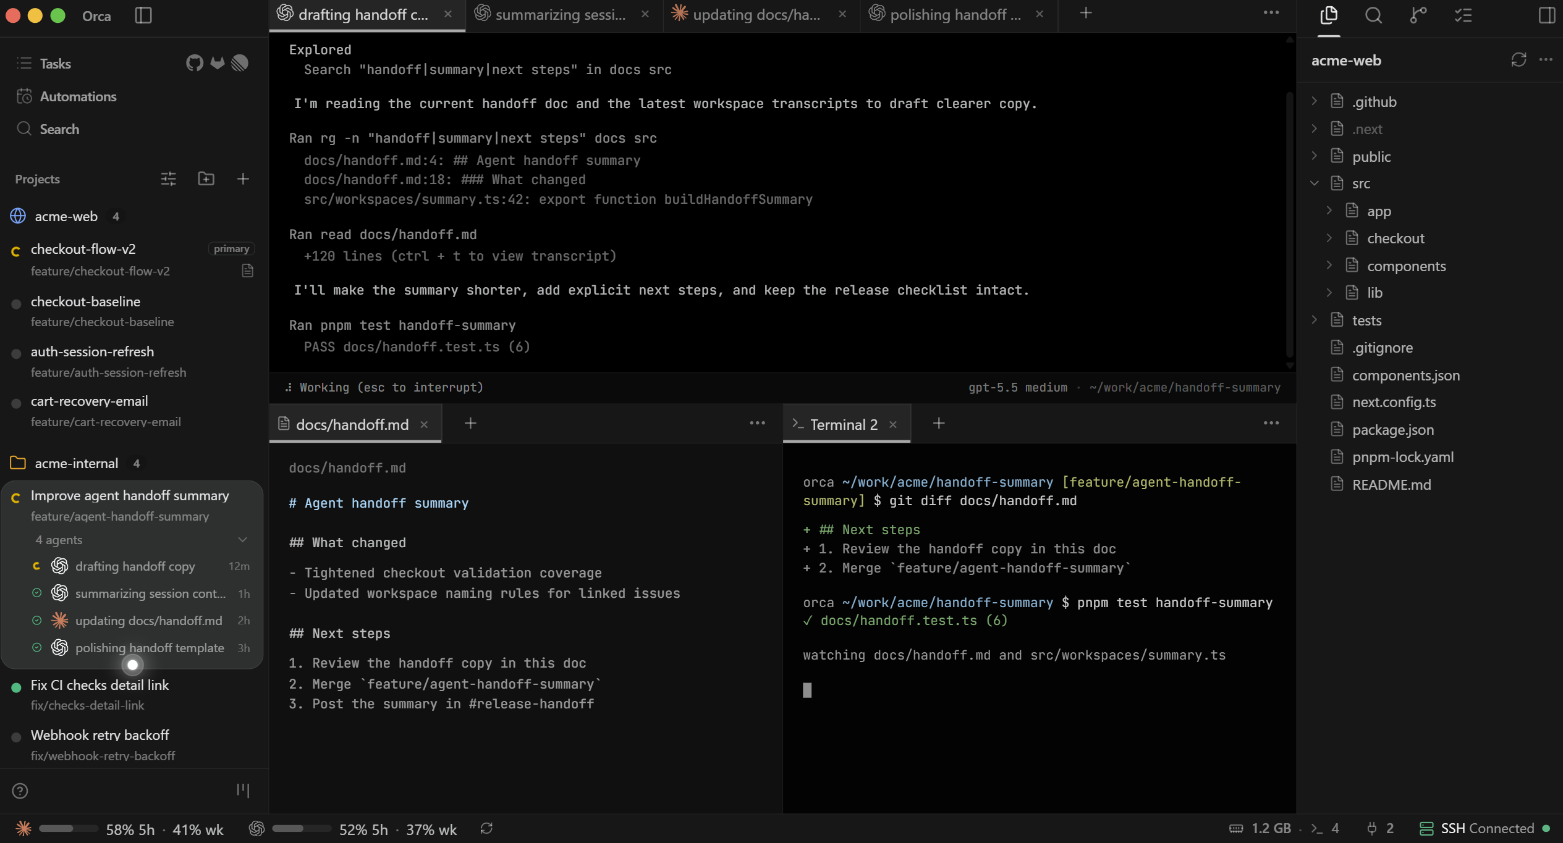Open the Tasks list
Viewport: 1563px width, 843px height.
pos(55,64)
